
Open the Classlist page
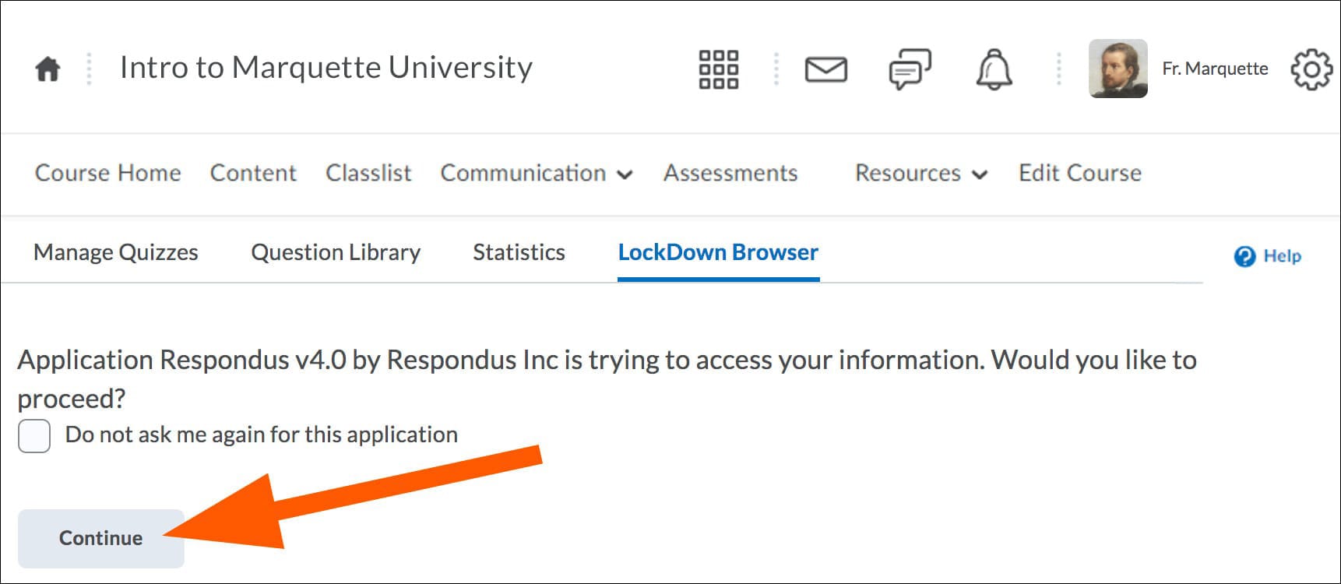point(368,173)
